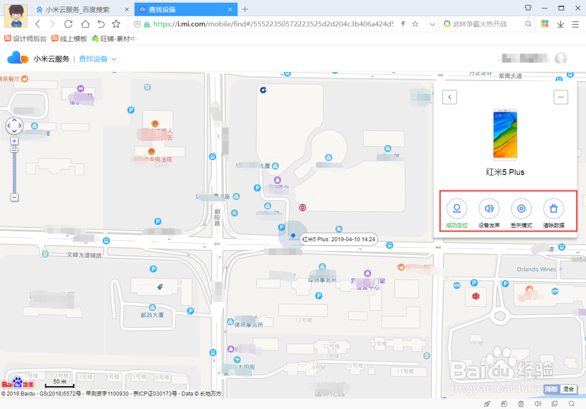586x409 pixels.
Task: Click the status bar trash icon
Action: [521, 404]
